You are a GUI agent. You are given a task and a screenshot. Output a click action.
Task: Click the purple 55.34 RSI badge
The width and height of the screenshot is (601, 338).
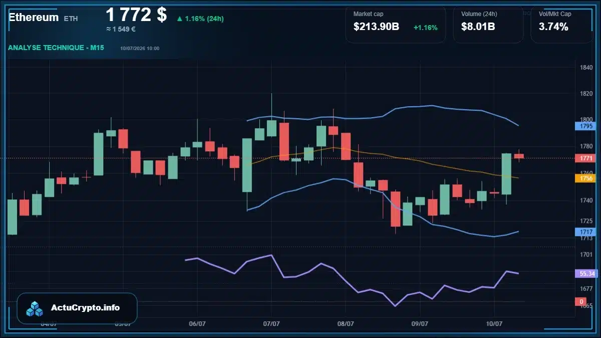point(585,274)
